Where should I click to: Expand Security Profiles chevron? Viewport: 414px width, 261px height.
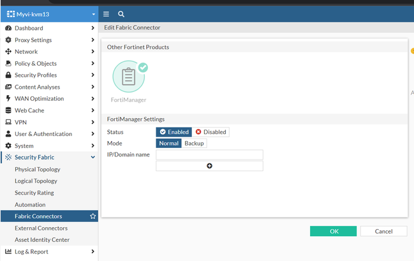[x=92, y=75]
